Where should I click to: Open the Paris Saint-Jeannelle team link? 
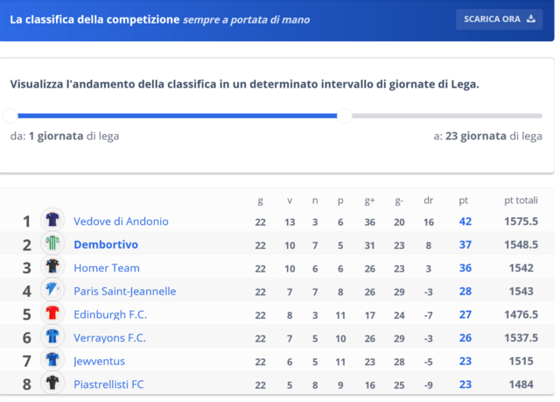click(x=124, y=292)
